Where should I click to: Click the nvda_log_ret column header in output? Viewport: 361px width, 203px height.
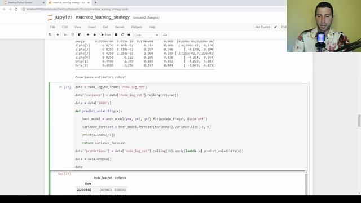103,178
